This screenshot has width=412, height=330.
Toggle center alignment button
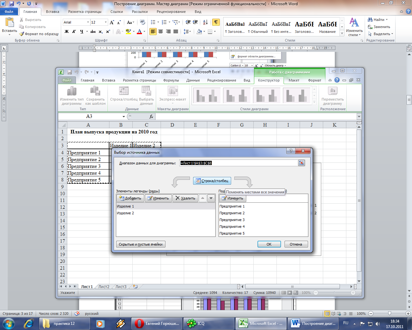[161, 32]
